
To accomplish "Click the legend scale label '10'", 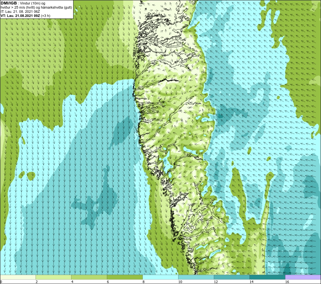I will pyautogui.click(x=180, y=282).
